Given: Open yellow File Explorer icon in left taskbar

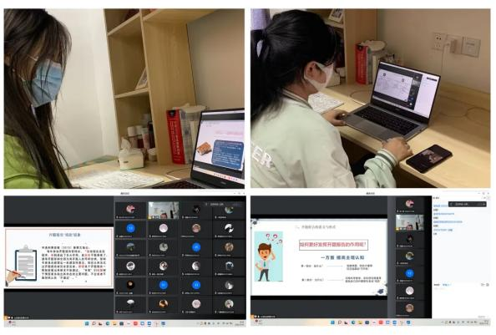Looking at the screenshot, I should [x=114, y=323].
